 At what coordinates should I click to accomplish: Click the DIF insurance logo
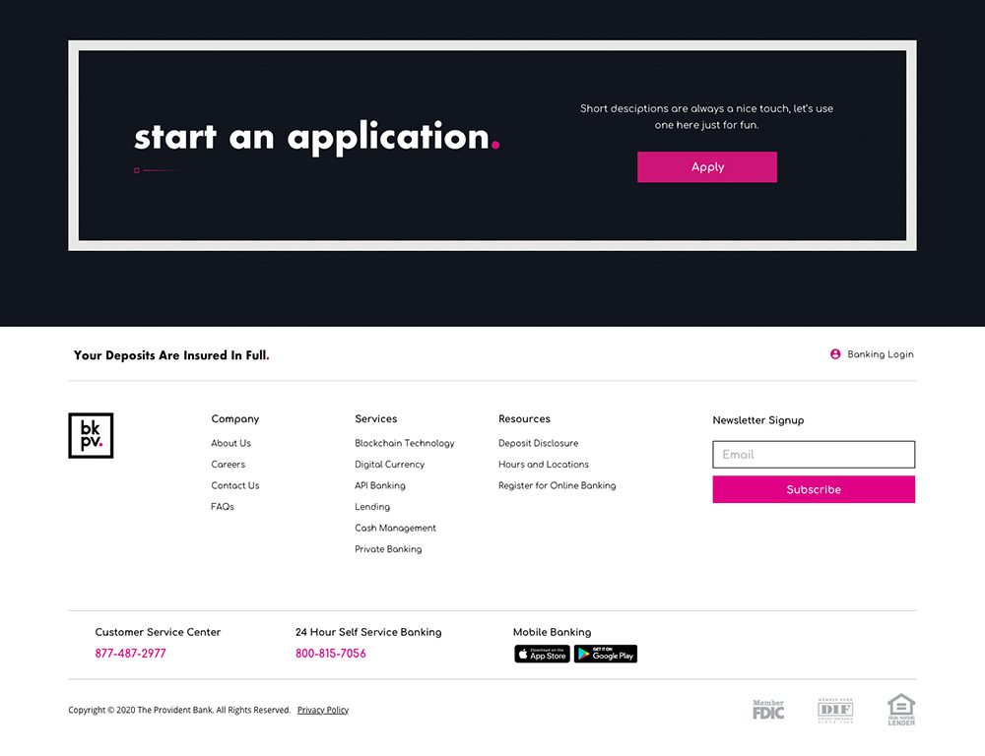[835, 710]
